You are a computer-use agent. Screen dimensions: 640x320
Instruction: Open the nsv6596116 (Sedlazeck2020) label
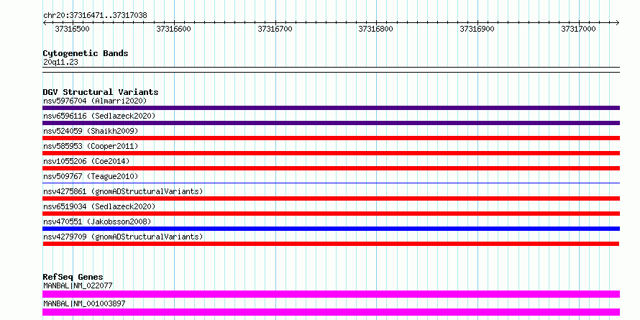(x=99, y=116)
